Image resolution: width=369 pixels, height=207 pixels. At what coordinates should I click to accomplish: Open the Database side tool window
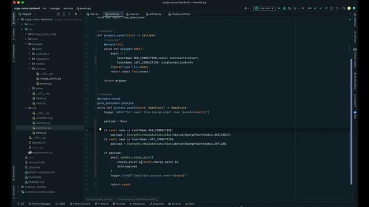tap(355, 20)
